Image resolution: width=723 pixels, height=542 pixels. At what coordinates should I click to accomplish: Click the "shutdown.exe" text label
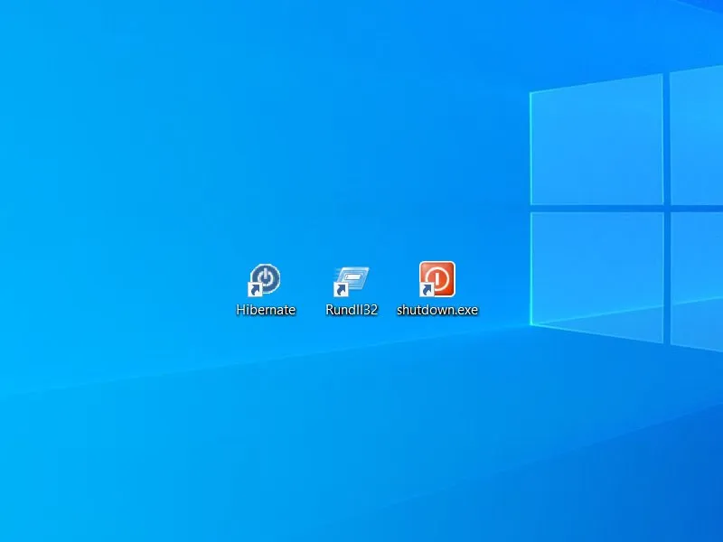437,310
